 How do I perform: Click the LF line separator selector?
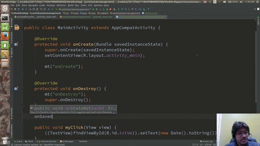coord(201,145)
